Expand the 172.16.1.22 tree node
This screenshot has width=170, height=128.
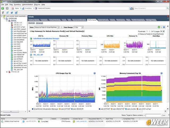(7, 72)
